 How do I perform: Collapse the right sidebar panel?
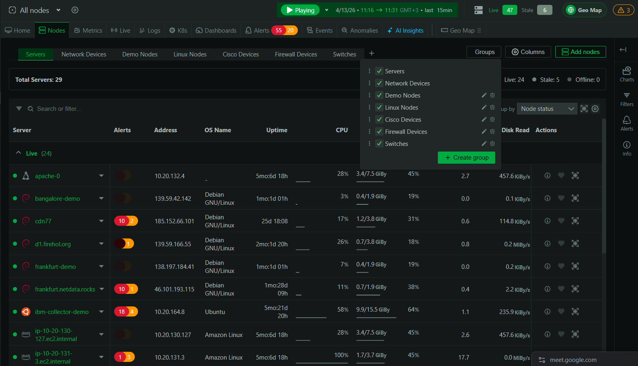[623, 50]
